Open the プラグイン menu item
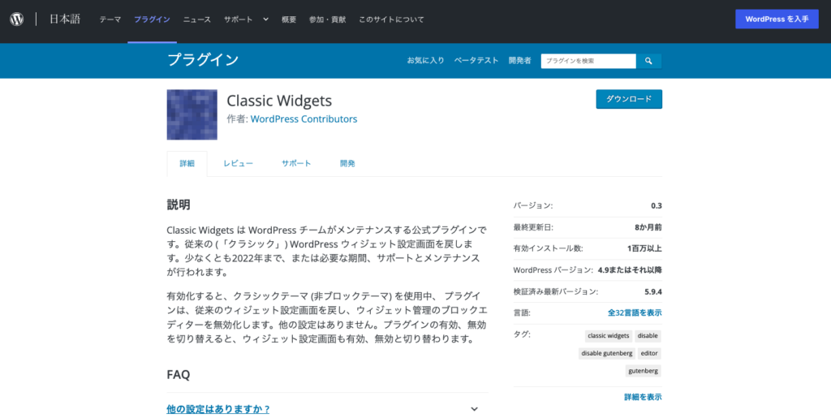 [152, 19]
